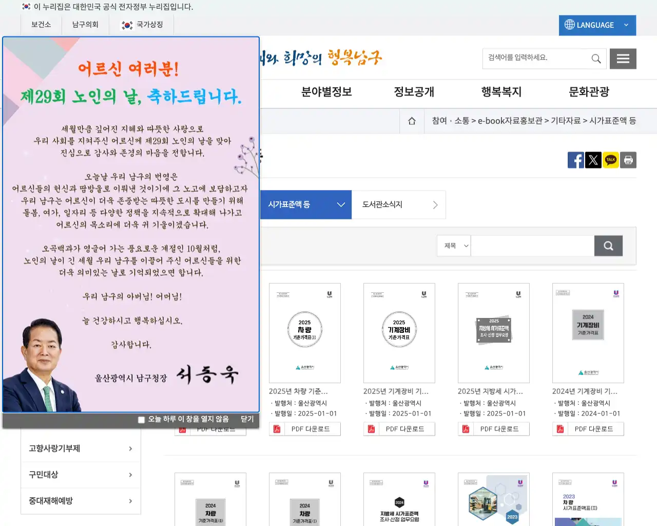
Task: Go to 보건소 top tab
Action: point(41,25)
